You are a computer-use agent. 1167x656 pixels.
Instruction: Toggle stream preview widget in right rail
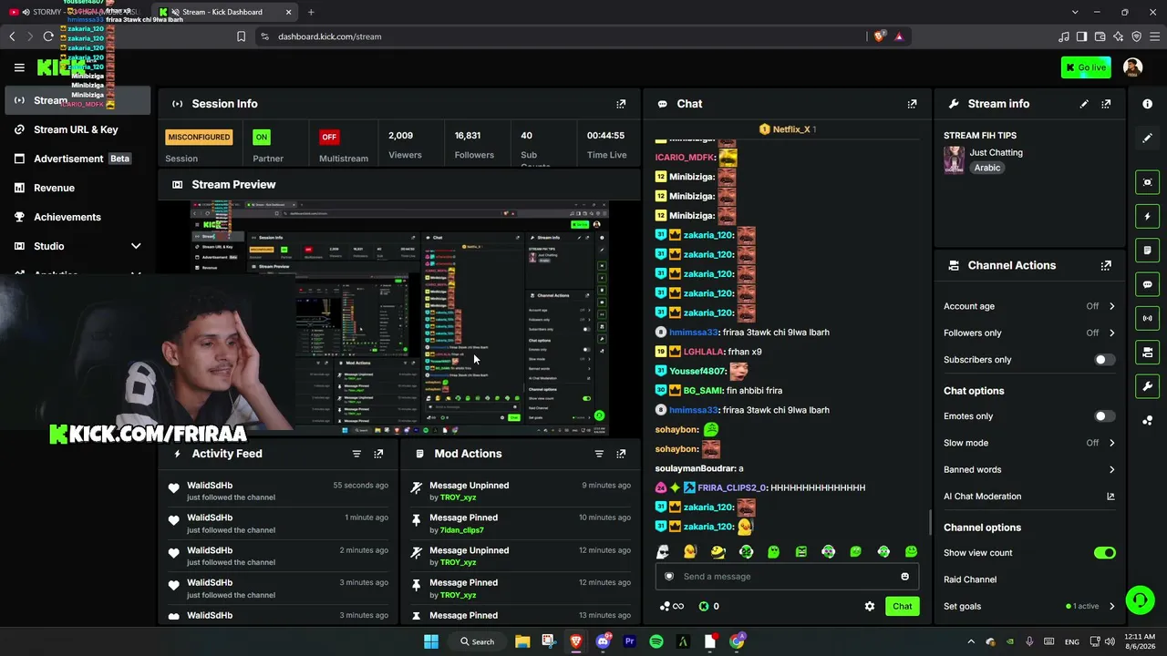pos(1147,182)
